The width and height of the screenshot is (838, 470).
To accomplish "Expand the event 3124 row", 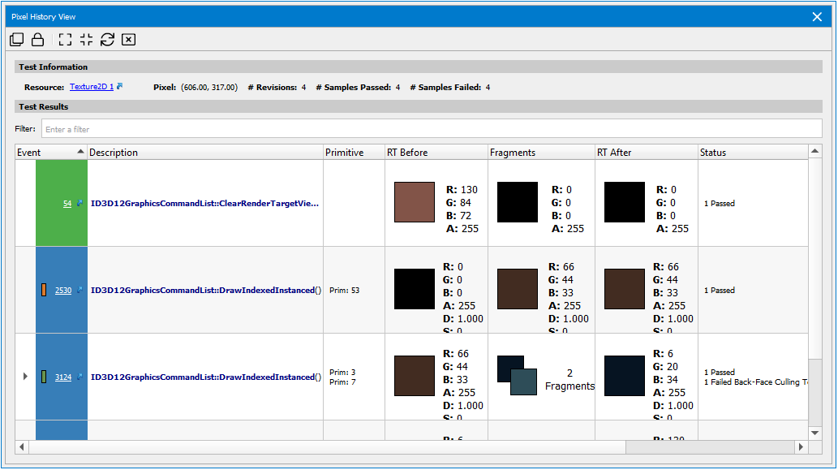I will coord(25,377).
